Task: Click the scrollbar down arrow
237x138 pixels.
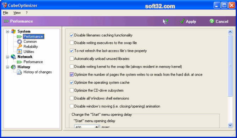Action: tap(230, 125)
